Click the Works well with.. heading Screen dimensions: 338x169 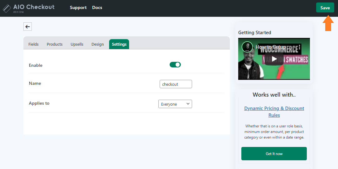pos(274,95)
